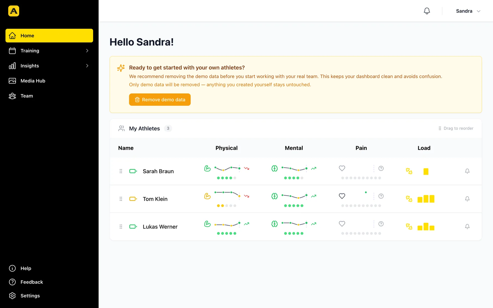The image size is (493, 308).
Task: Click Lukas Werner's drag handle icon
Action: pyautogui.click(x=121, y=227)
